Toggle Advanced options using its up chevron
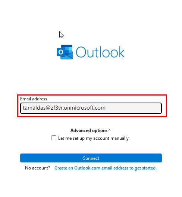 pyautogui.click(x=109, y=130)
